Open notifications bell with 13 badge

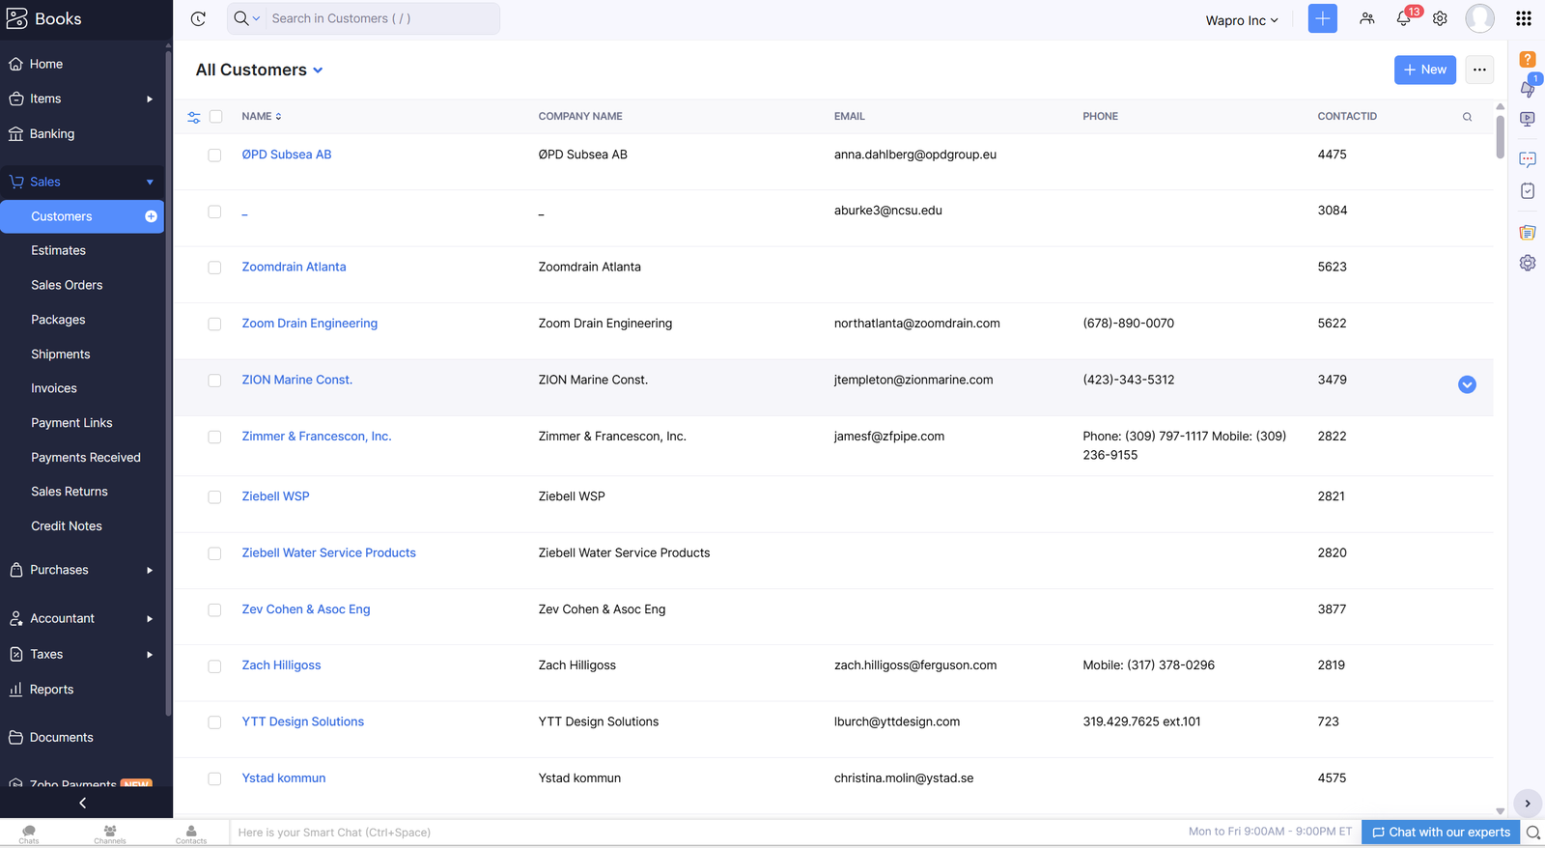coord(1404,18)
